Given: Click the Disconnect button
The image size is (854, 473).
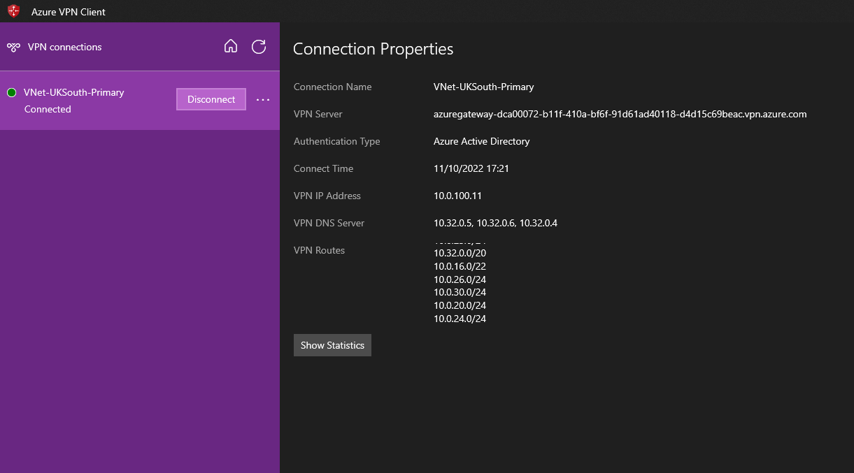Looking at the screenshot, I should click(x=211, y=99).
